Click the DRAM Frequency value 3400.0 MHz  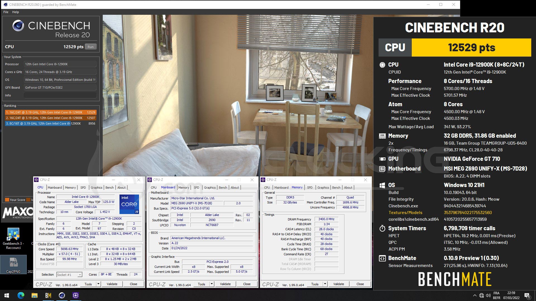point(326,219)
